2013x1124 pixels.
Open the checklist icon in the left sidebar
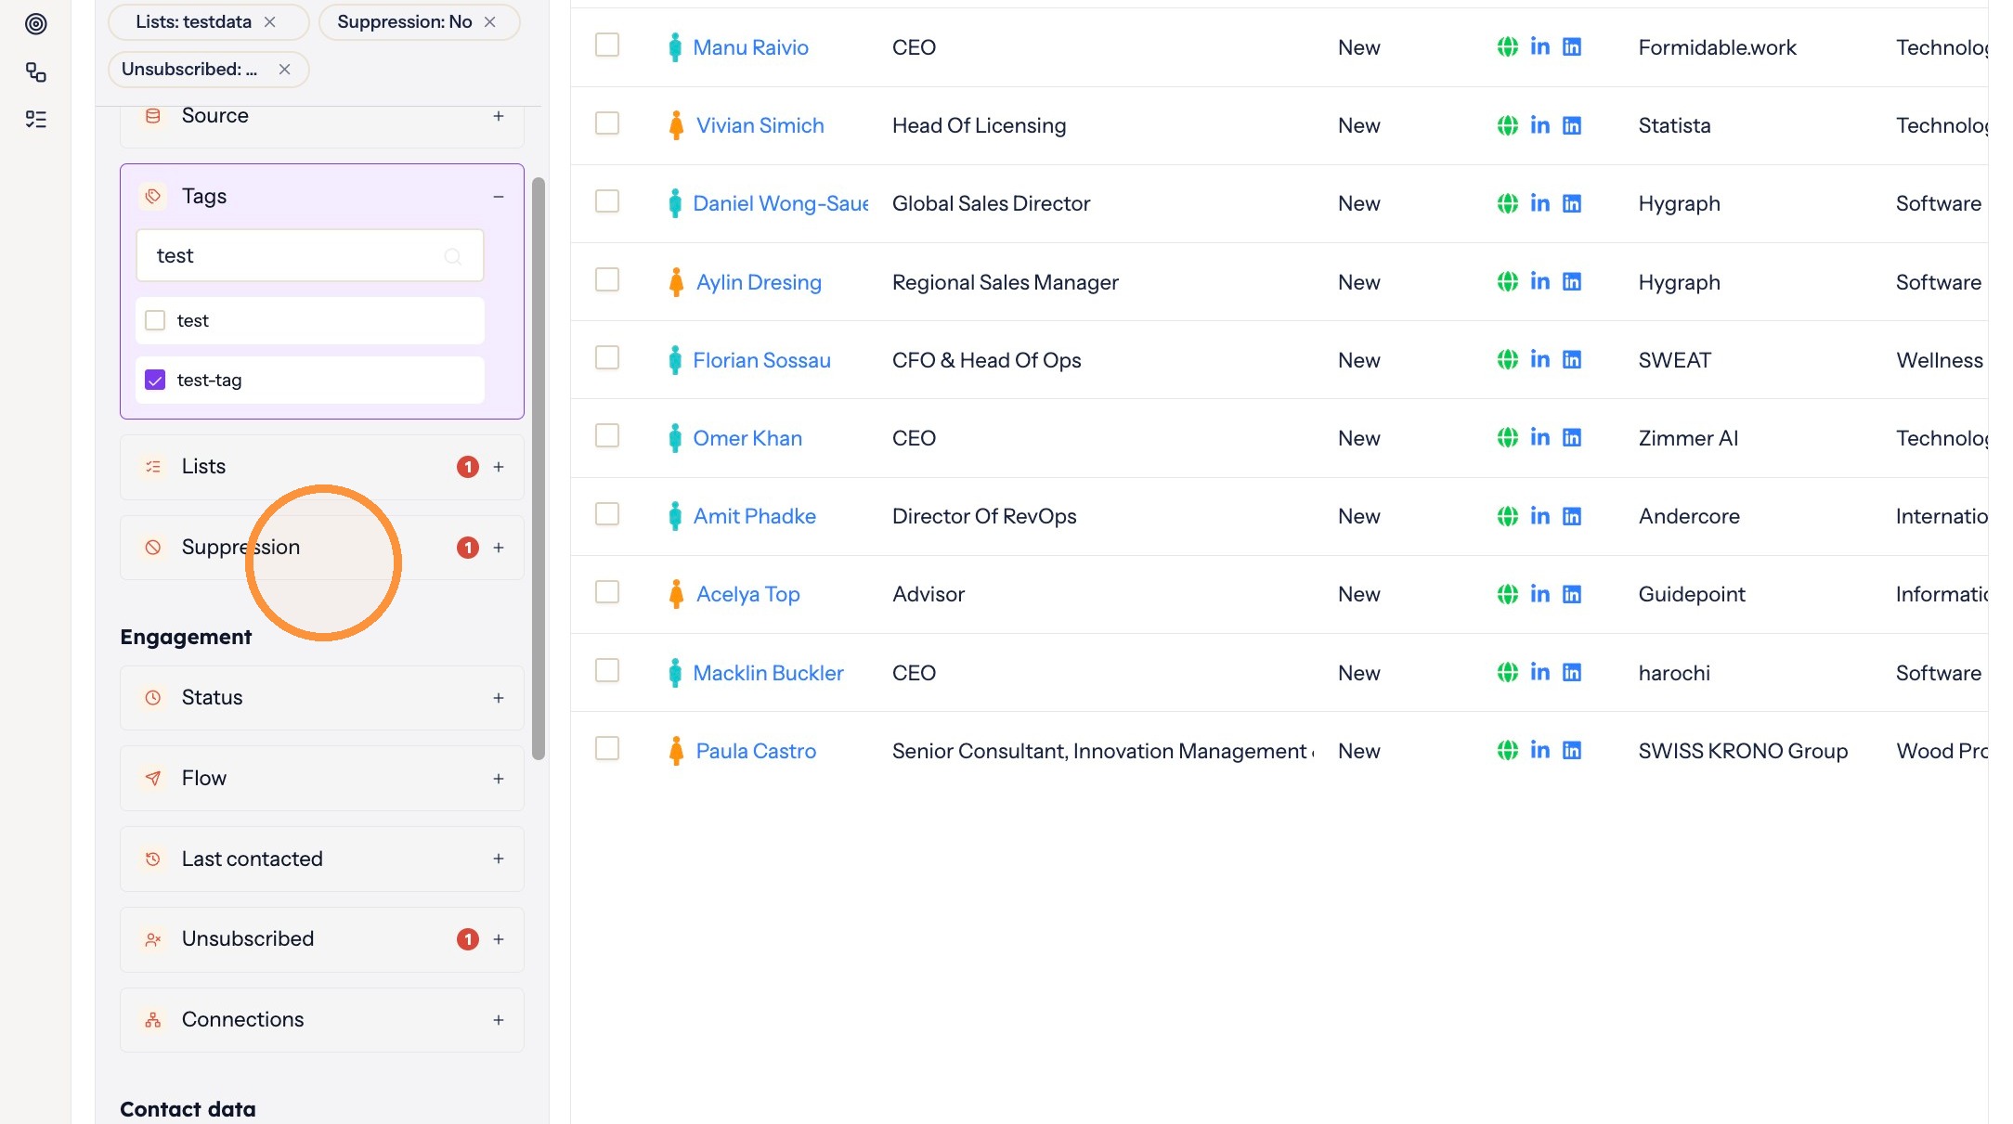click(36, 119)
